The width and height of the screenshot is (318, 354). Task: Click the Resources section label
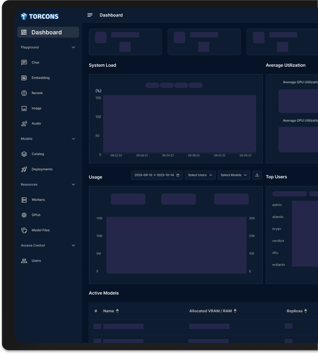(x=29, y=184)
